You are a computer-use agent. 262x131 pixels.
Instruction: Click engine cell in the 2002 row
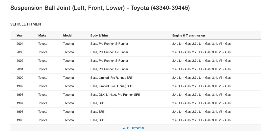coord(201,61)
